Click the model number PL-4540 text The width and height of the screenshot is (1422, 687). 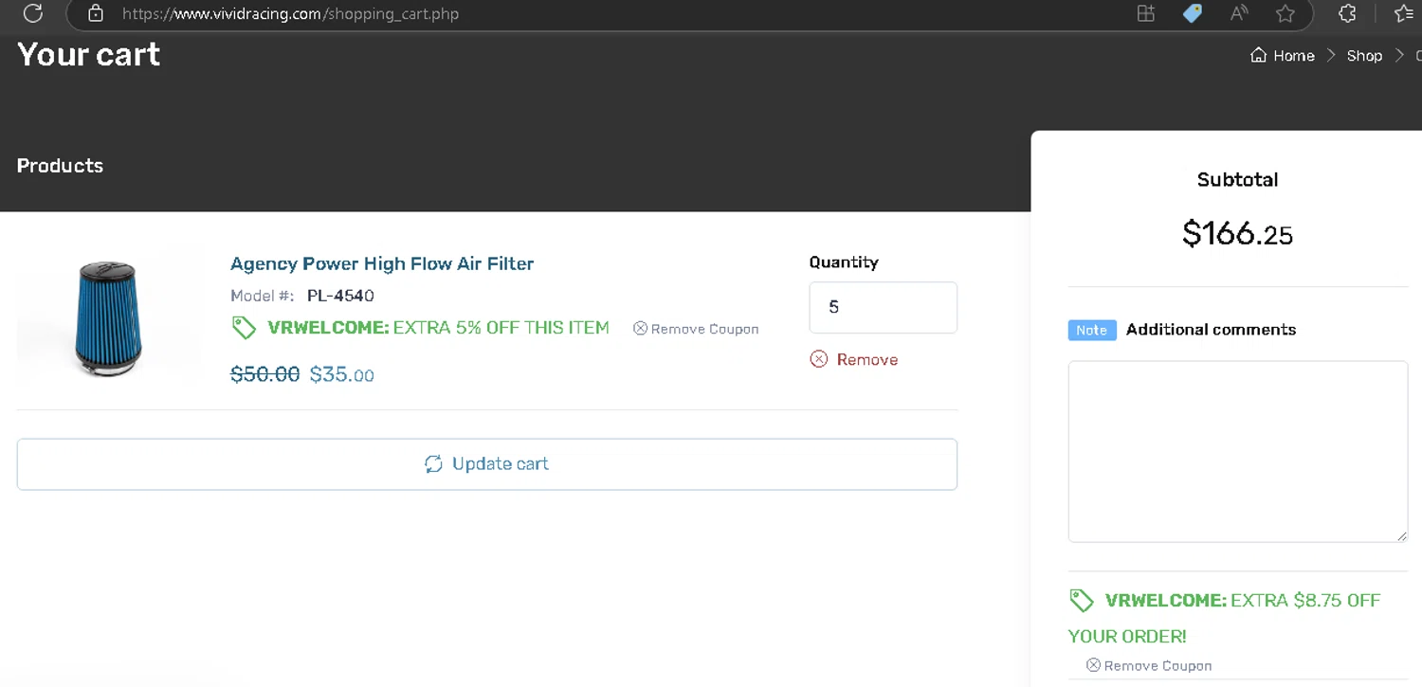(x=340, y=296)
